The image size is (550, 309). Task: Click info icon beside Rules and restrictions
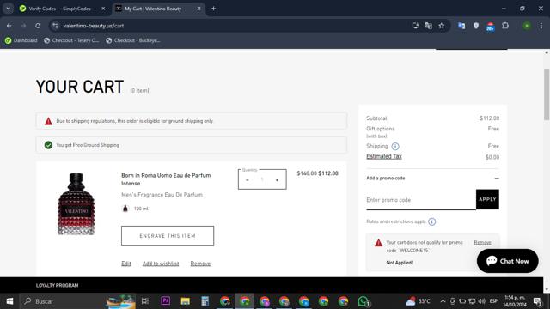[431, 221]
